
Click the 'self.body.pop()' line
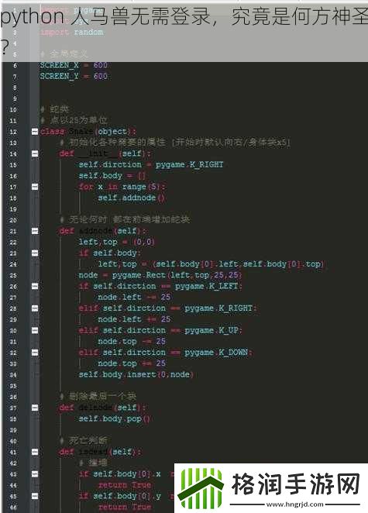point(114,418)
